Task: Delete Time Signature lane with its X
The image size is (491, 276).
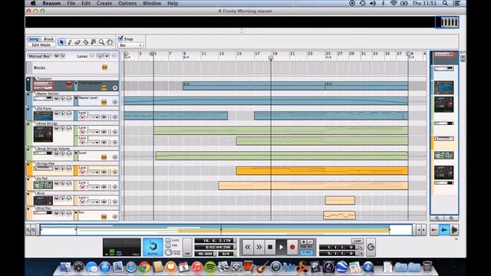Action: pos(115,88)
